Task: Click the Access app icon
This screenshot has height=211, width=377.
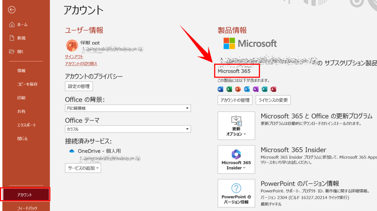Action: 273,89
